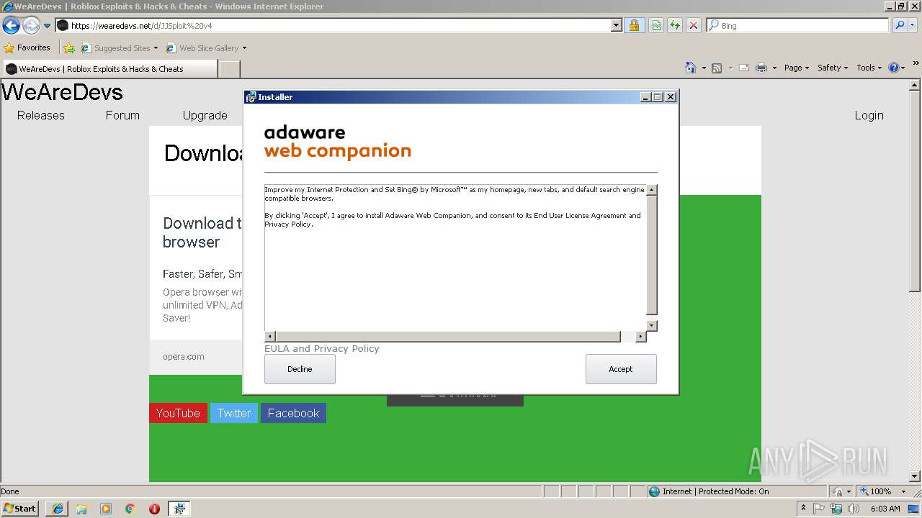Click the Help question mark icon

point(894,68)
